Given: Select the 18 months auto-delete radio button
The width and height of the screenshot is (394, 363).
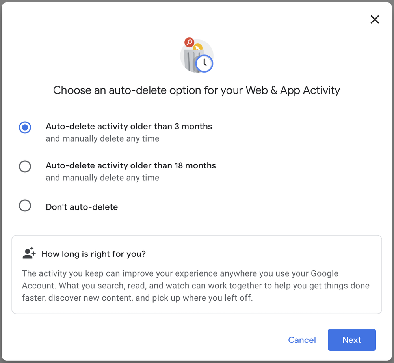Looking at the screenshot, I should click(25, 167).
